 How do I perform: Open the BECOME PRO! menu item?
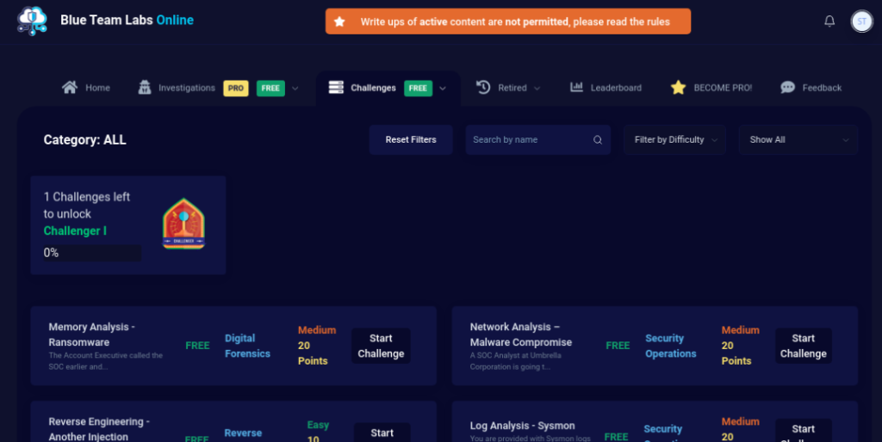[x=722, y=88]
